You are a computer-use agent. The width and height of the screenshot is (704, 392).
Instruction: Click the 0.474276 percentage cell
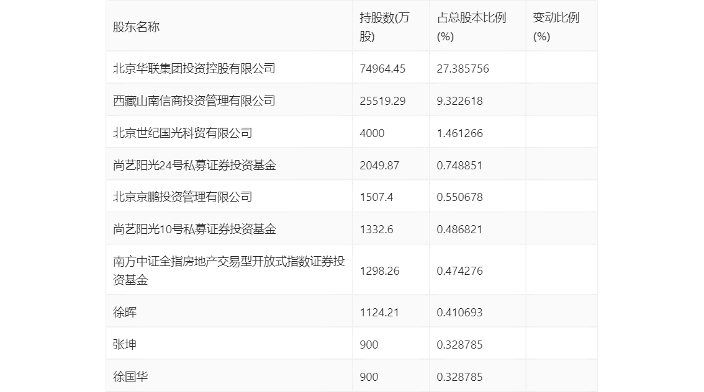click(x=460, y=271)
